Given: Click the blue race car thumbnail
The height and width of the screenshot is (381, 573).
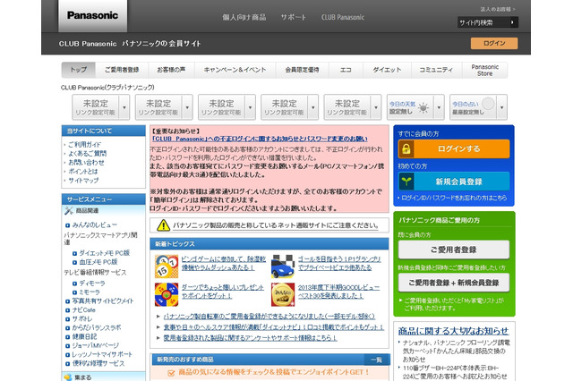Looking at the screenshot, I should 283,267.
